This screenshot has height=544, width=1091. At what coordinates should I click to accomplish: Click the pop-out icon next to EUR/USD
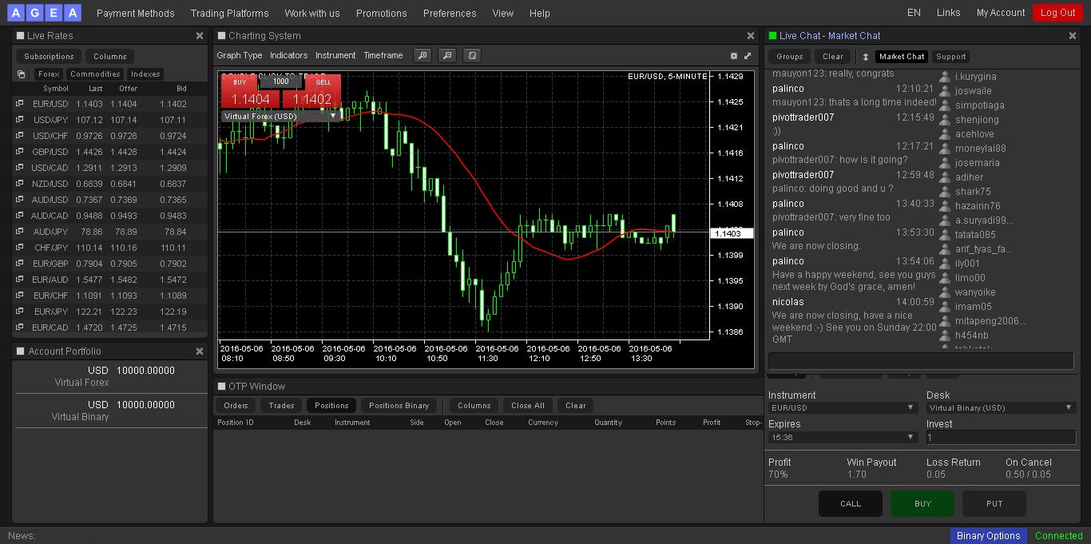19,104
